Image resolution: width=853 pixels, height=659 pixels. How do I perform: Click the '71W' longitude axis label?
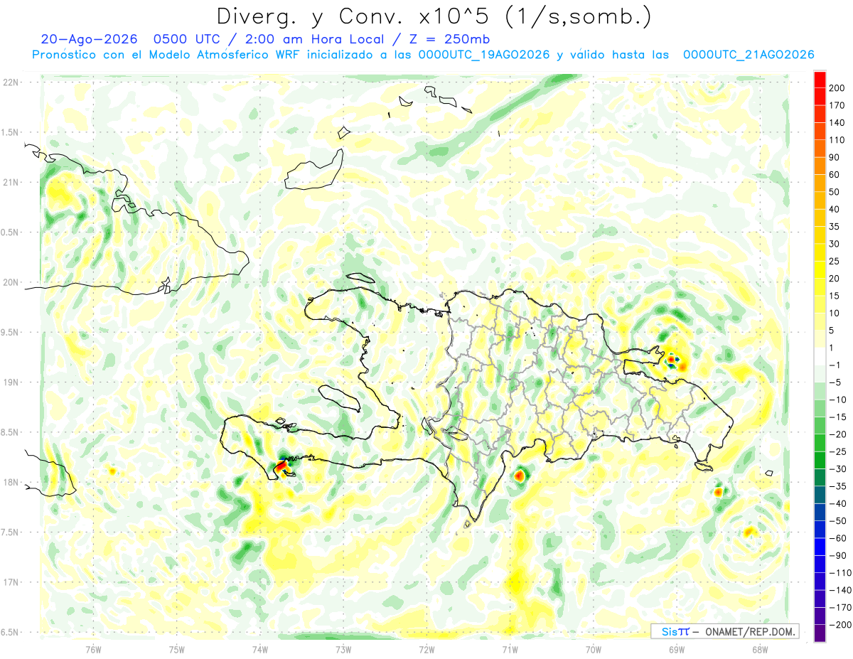(x=510, y=650)
